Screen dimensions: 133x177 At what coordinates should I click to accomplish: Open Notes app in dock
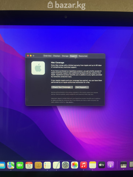(x=93, y=165)
